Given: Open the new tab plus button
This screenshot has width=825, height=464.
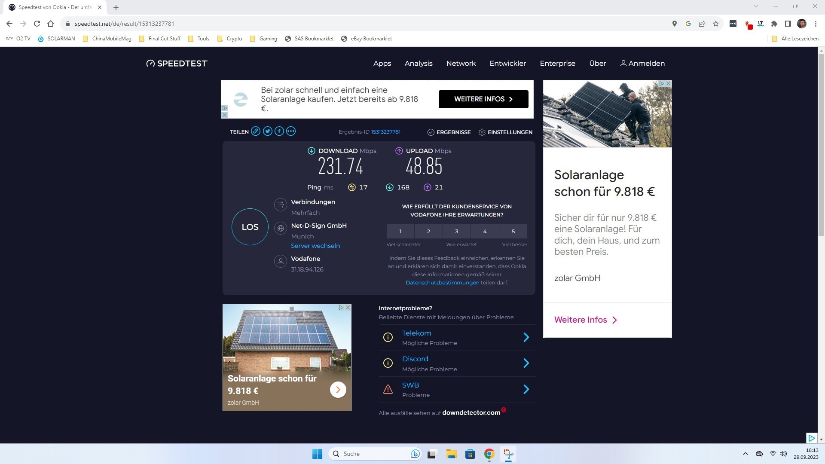Looking at the screenshot, I should [x=116, y=7].
